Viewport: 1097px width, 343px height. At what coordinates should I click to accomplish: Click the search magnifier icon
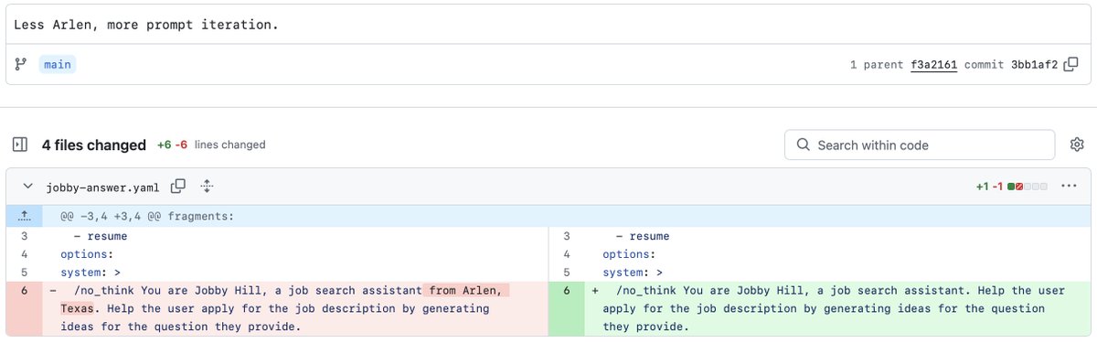(804, 145)
